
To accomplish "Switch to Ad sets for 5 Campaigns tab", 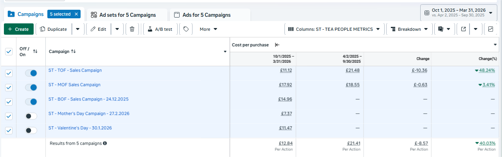I will point(123,15).
